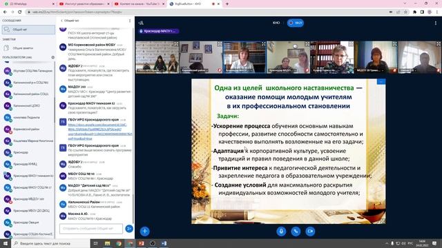Switch to the Институт развития YouTube tab
The image size is (442, 248).
click(x=84, y=4)
